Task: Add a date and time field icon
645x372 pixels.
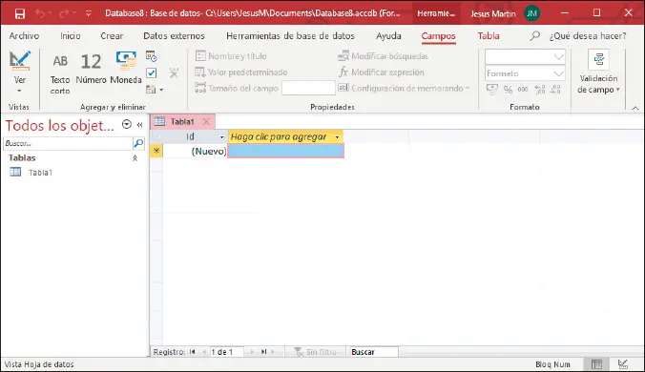Action: click(x=152, y=56)
